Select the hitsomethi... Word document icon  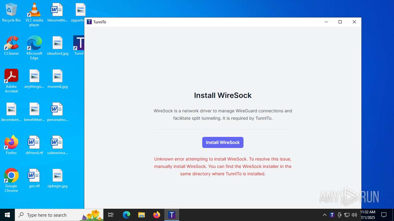click(x=57, y=13)
